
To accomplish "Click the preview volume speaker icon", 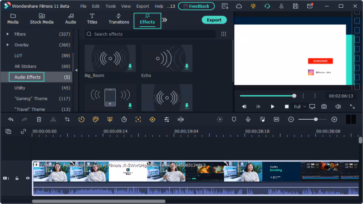I will click(338, 107).
